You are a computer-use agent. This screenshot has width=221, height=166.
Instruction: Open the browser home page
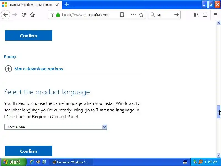pos(32,15)
